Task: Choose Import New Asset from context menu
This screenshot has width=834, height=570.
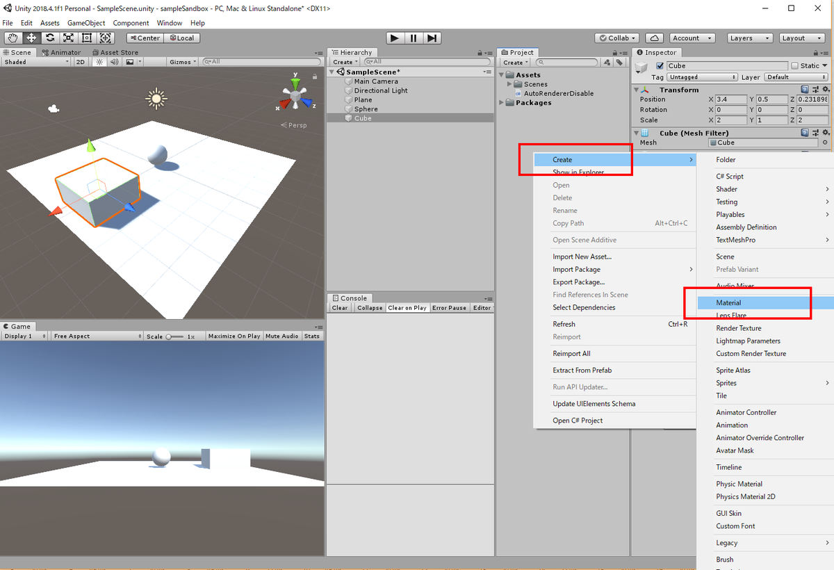Action: coord(582,257)
